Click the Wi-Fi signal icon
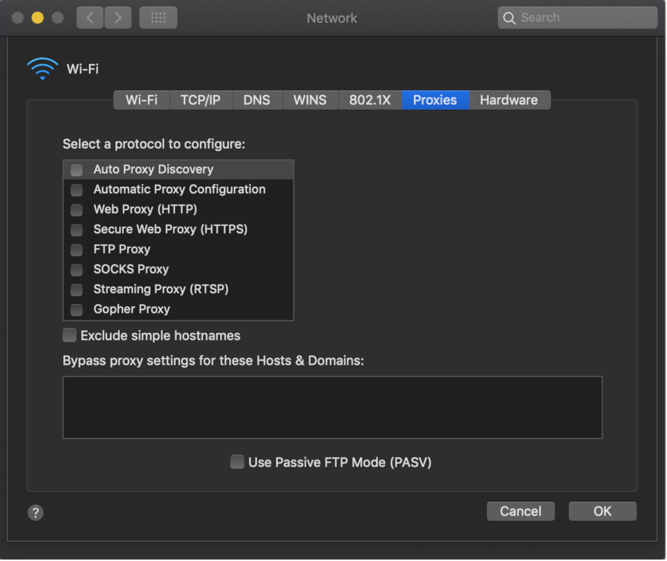 [42, 69]
